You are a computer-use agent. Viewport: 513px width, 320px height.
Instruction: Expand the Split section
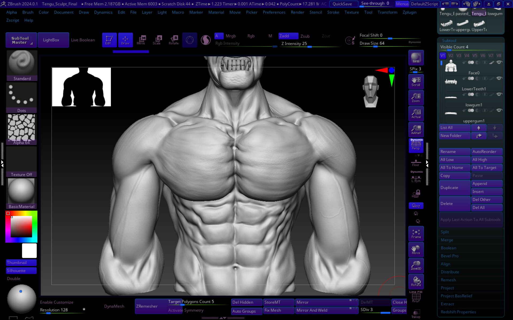tap(445, 232)
